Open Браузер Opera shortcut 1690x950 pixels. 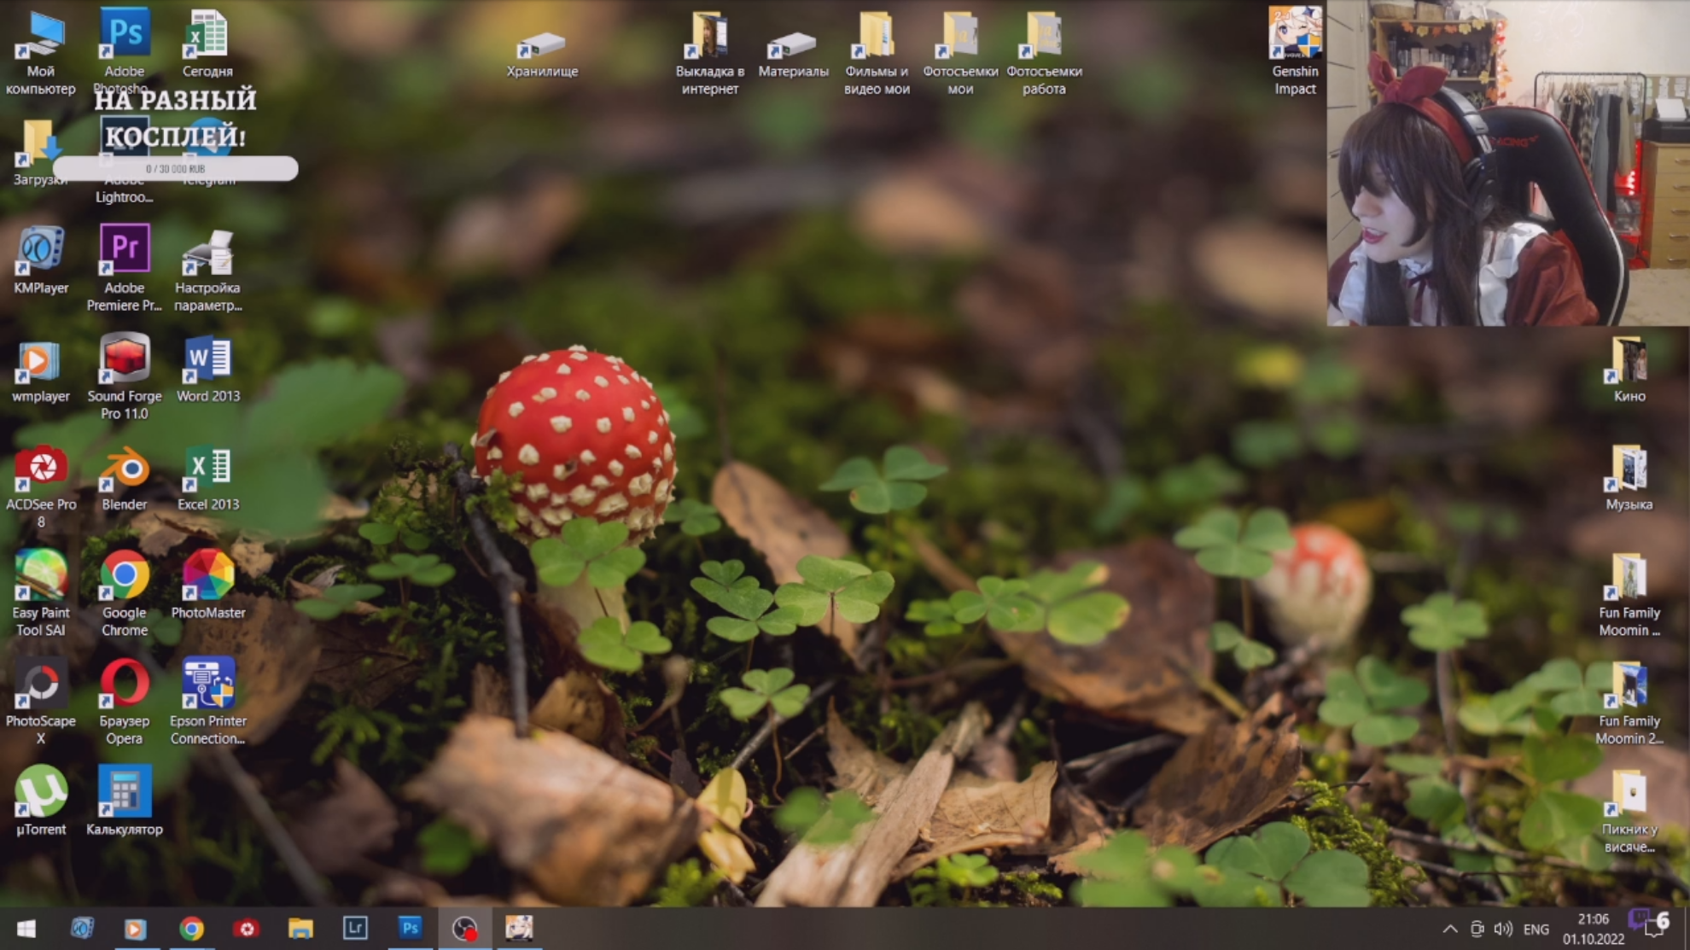coord(125,702)
